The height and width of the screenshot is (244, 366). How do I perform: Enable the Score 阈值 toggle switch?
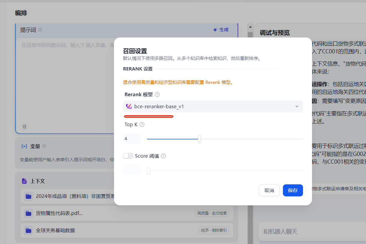(x=128, y=156)
